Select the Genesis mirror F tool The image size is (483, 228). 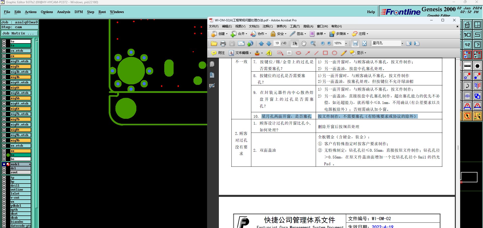tap(477, 86)
